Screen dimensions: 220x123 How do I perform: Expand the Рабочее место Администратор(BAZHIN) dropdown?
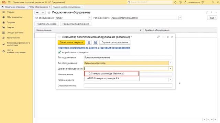coord(180,18)
